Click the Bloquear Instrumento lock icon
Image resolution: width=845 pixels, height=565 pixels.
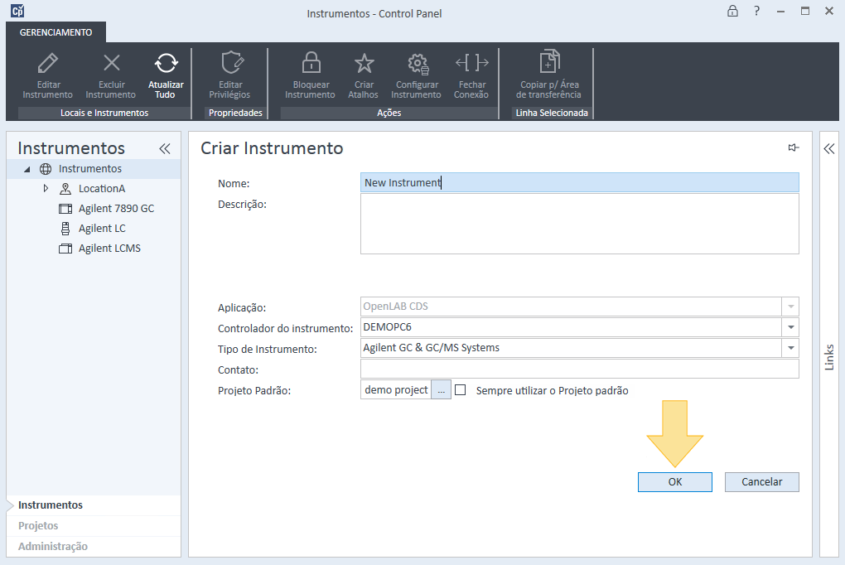pos(311,62)
